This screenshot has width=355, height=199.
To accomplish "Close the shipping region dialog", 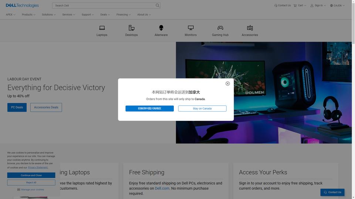I will [x=227, y=84].
